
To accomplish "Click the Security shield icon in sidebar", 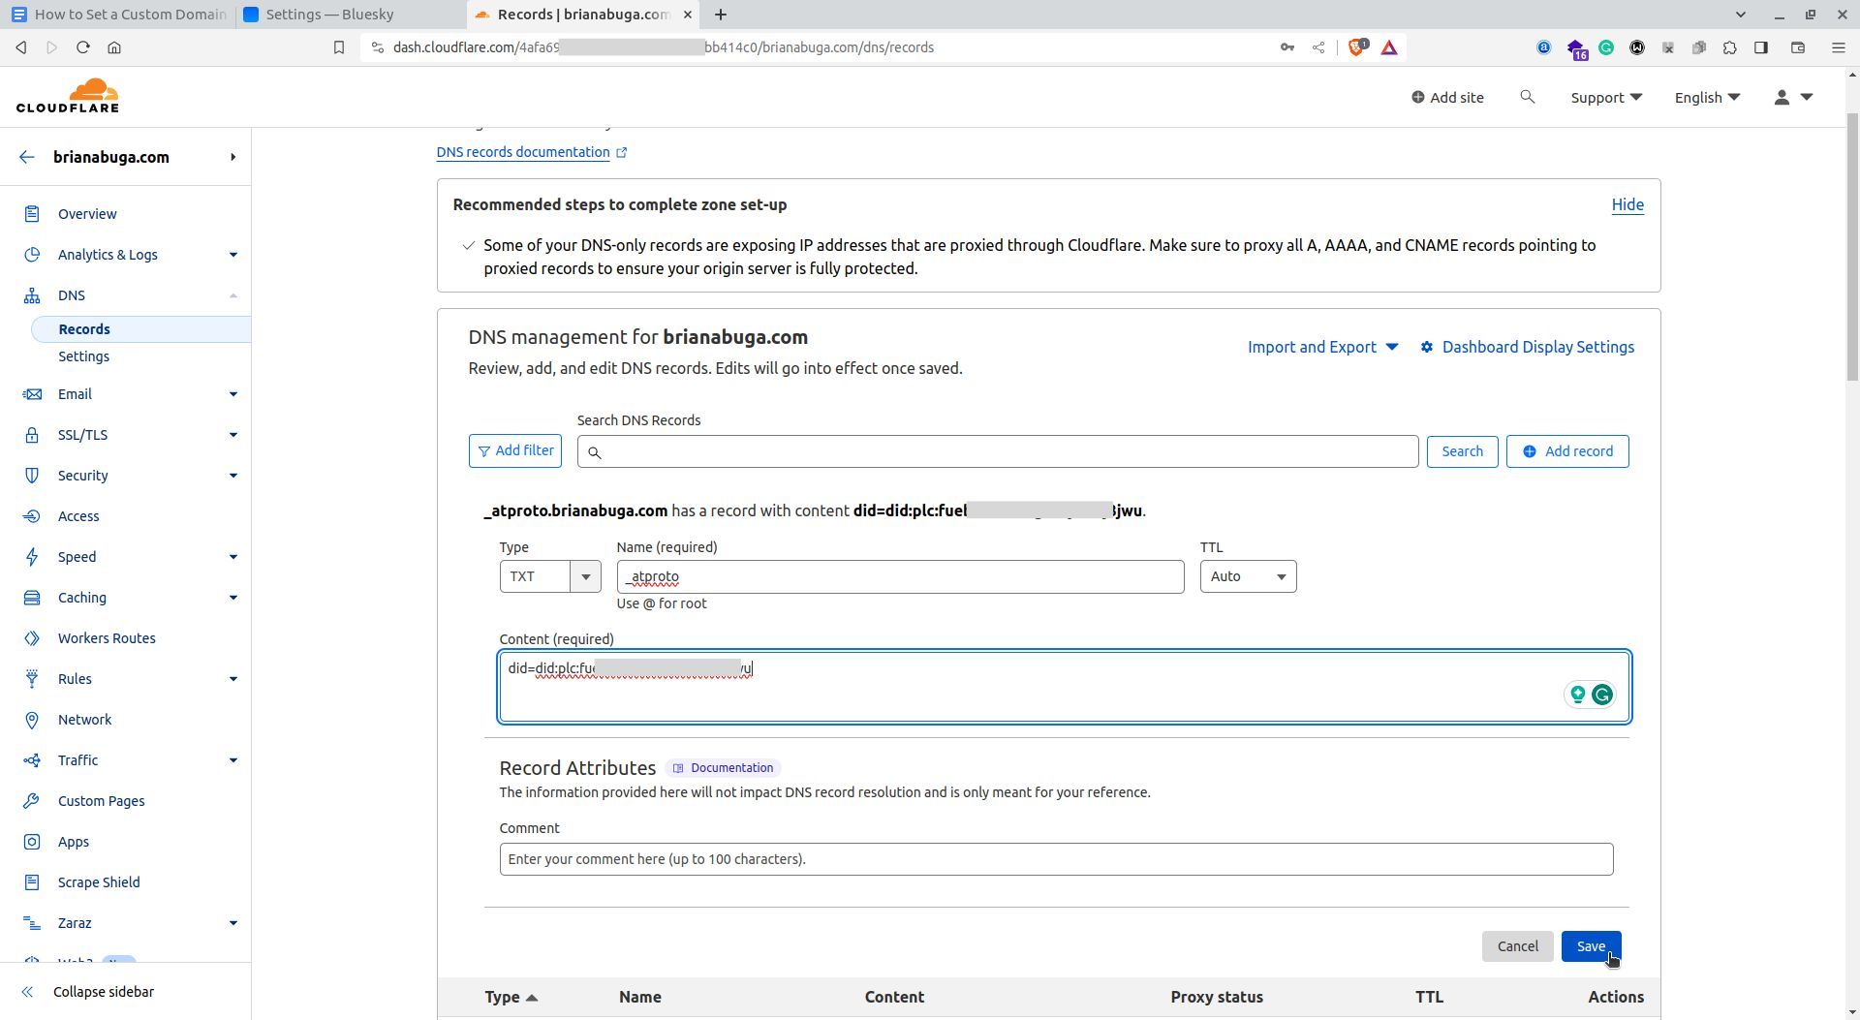I will [x=32, y=475].
